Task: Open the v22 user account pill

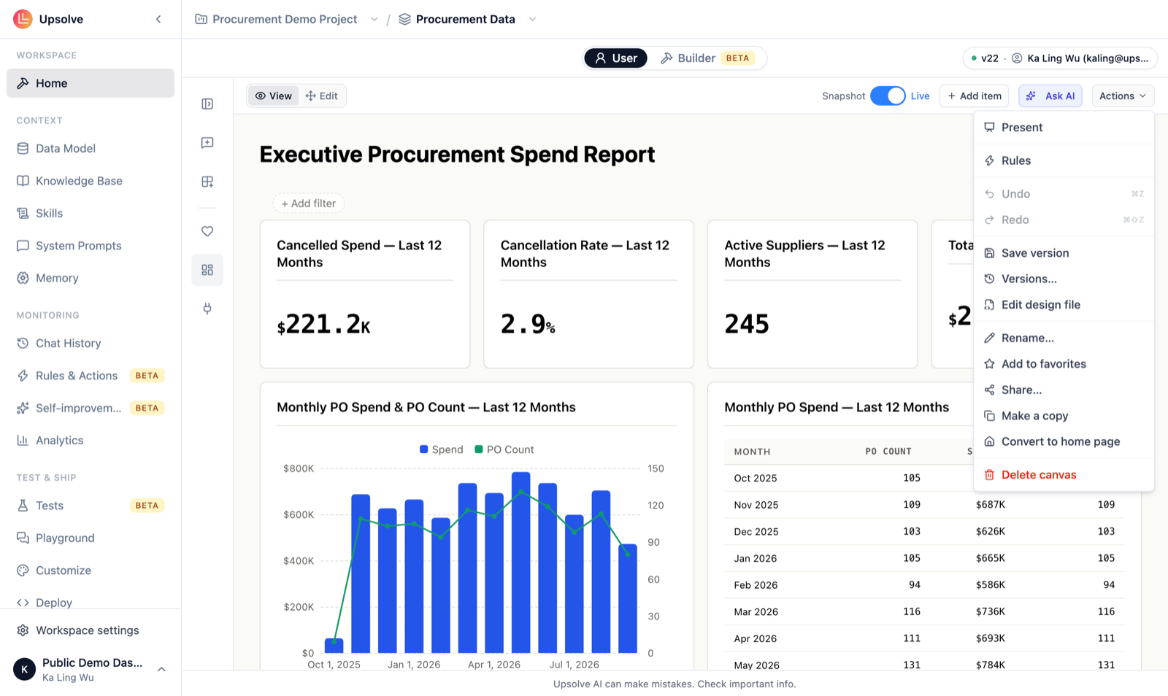Action: [1061, 58]
